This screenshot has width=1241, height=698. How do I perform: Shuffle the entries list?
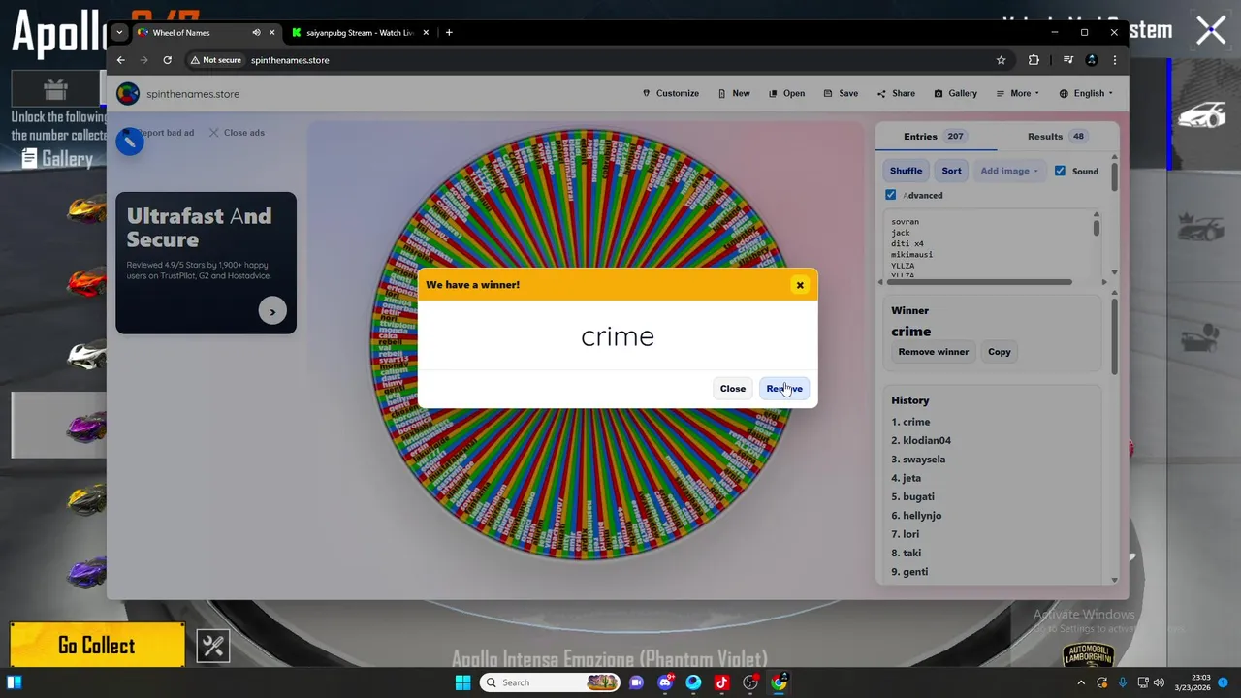[906, 171]
